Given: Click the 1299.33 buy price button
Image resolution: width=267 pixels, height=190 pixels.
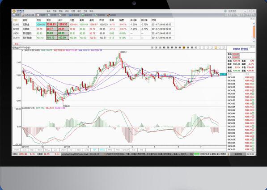Looking at the screenshot, I should [x=63, y=25].
